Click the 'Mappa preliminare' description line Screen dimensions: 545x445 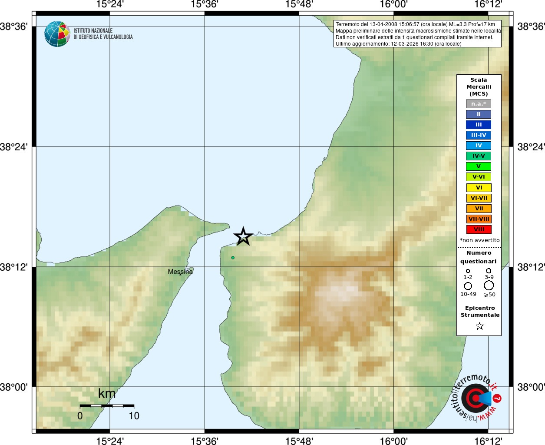(x=418, y=31)
